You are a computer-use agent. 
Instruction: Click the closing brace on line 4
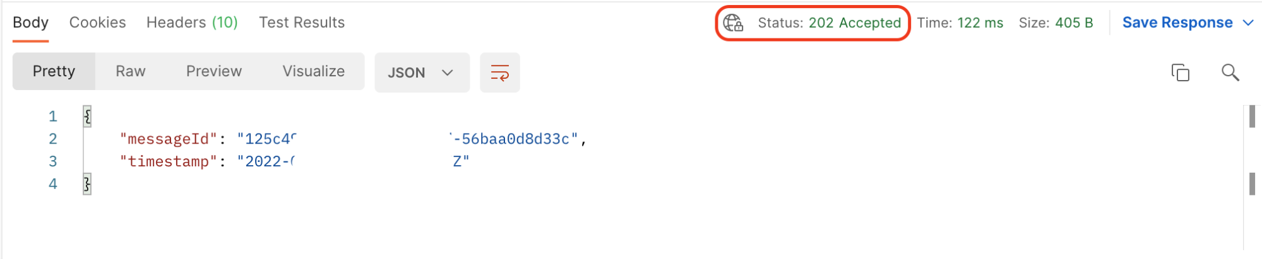coord(87,184)
